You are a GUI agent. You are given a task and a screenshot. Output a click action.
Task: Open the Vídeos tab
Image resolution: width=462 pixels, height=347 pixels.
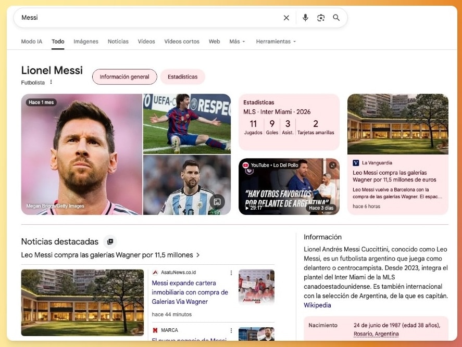(x=146, y=42)
